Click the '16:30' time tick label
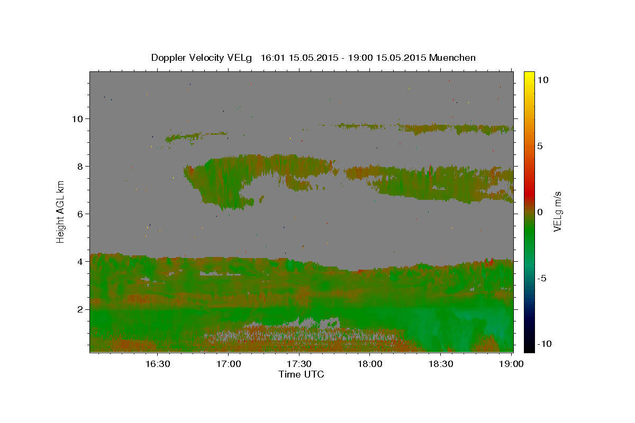Screen dimensions: 635x423 (x=157, y=364)
